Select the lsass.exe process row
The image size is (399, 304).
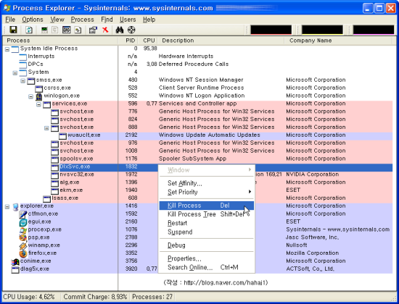[x=197, y=198]
